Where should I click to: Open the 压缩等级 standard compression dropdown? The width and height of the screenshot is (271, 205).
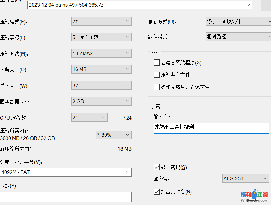pyautogui.click(x=101, y=37)
